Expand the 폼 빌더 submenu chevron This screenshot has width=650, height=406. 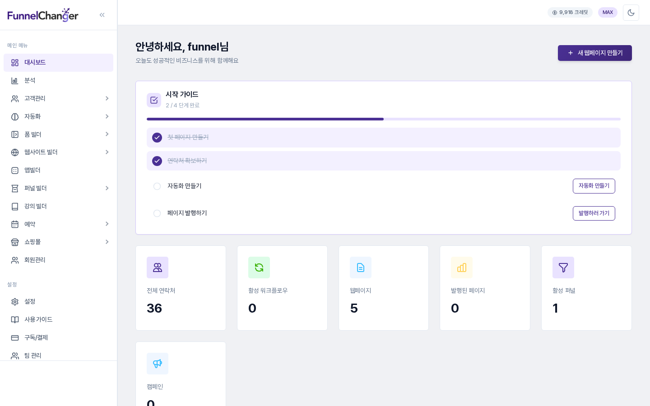[x=107, y=134]
